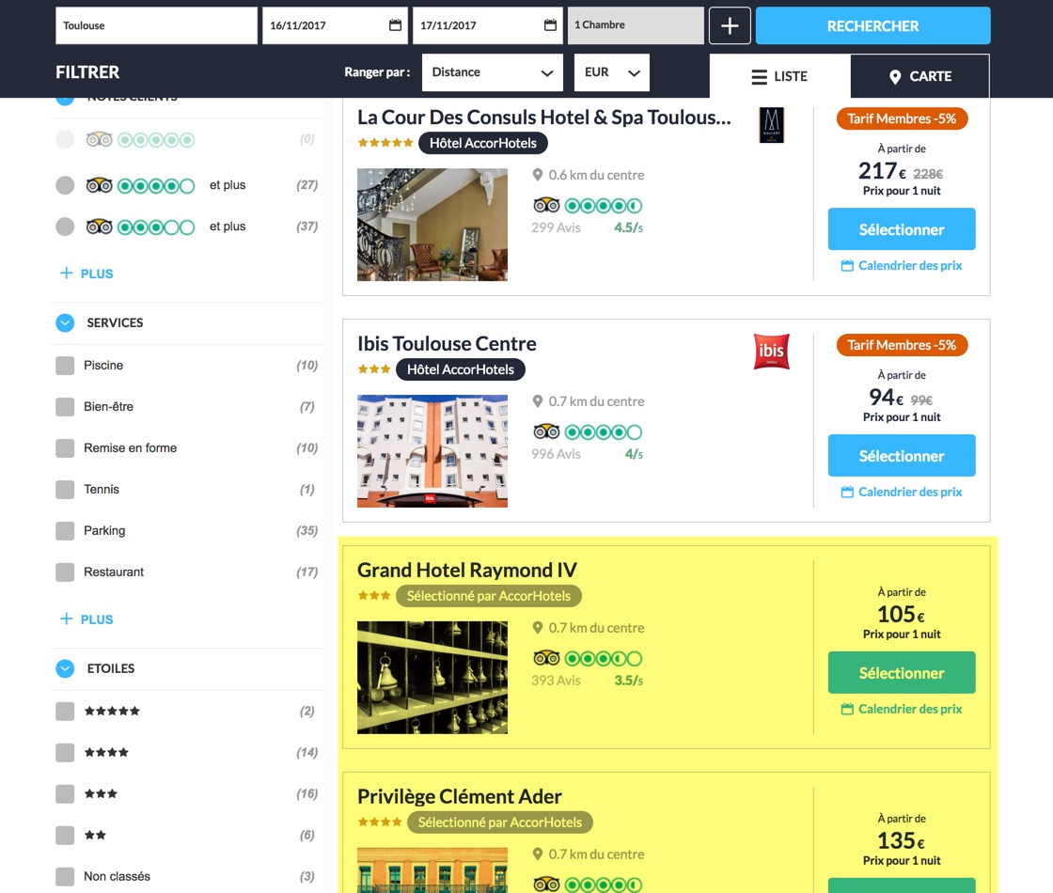This screenshot has width=1053, height=893.
Task: Select Grand Hotel Raymond IV at 105€
Action: click(x=902, y=673)
